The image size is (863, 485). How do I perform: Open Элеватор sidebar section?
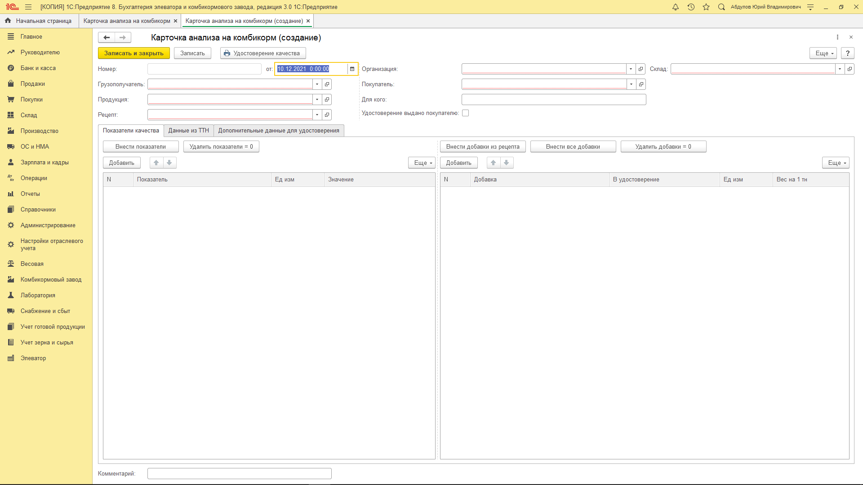46,358
